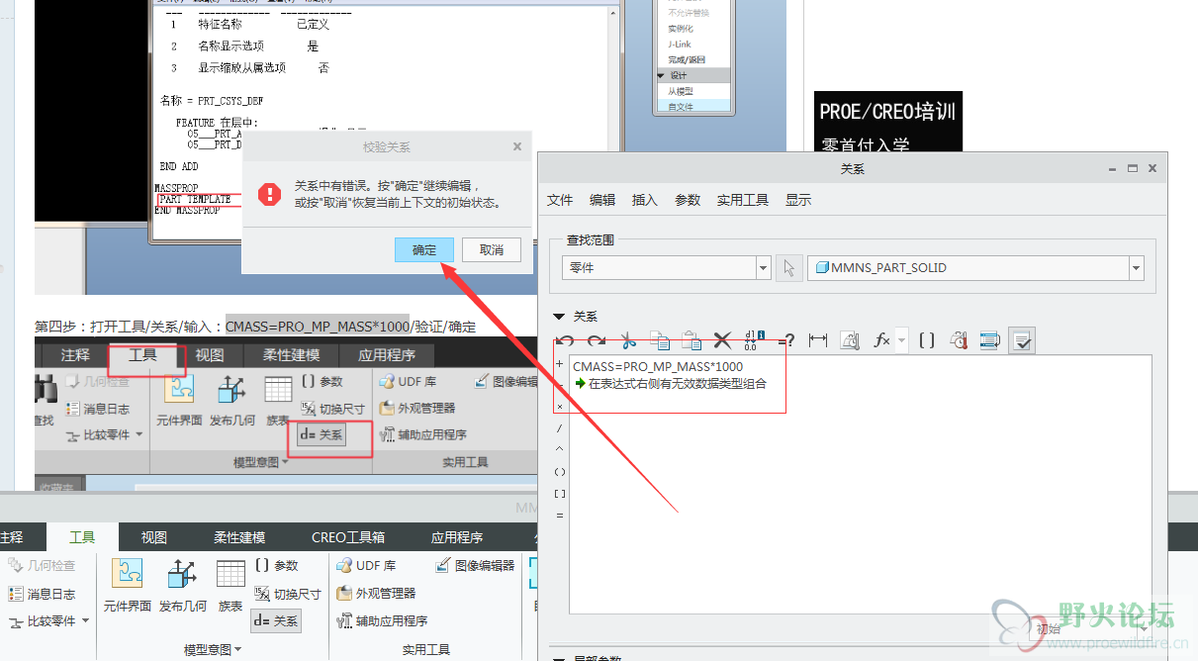Screen dimensions: 1198x661
Task: Select 工具 tab in tutorial image ribbon
Action: (142, 355)
